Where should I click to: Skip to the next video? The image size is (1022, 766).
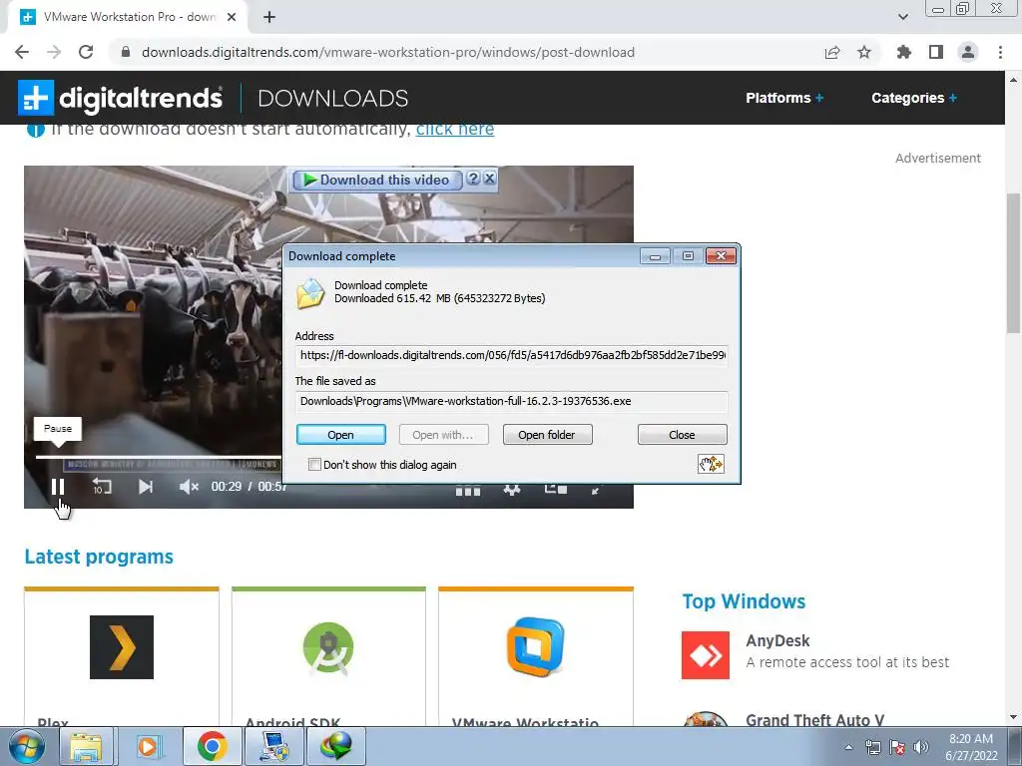tap(146, 487)
